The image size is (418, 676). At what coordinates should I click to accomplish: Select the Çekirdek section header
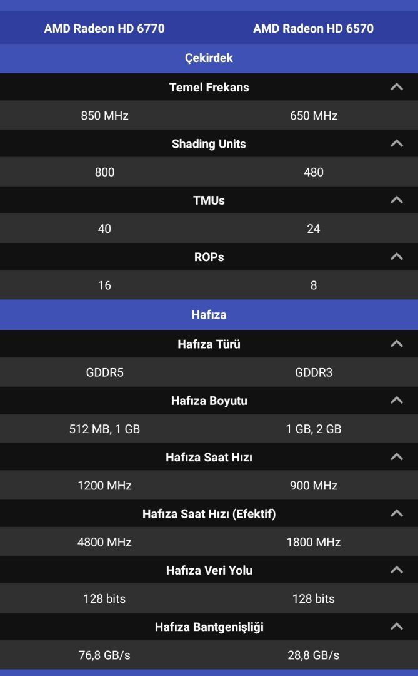point(209,58)
